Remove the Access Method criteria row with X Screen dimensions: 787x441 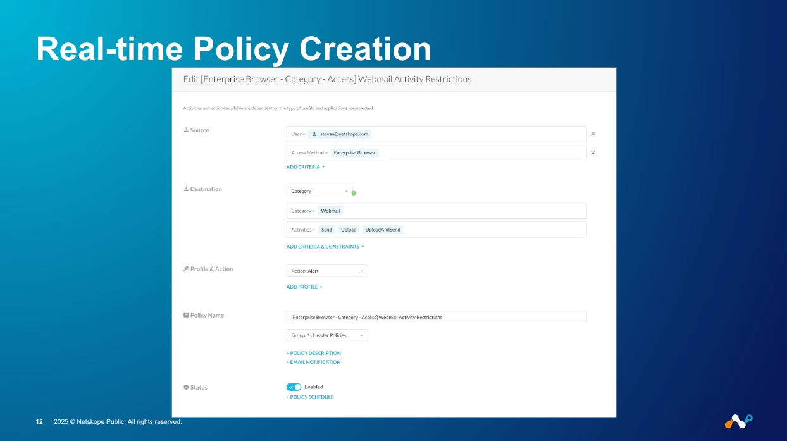pyautogui.click(x=593, y=152)
